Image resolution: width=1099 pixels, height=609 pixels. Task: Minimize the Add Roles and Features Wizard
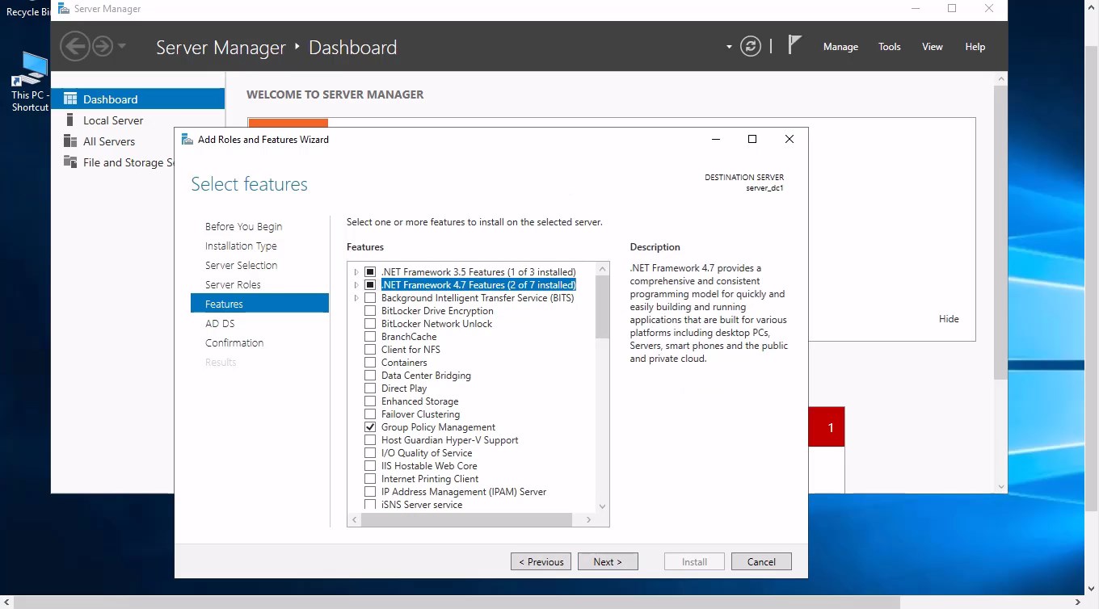pyautogui.click(x=715, y=139)
